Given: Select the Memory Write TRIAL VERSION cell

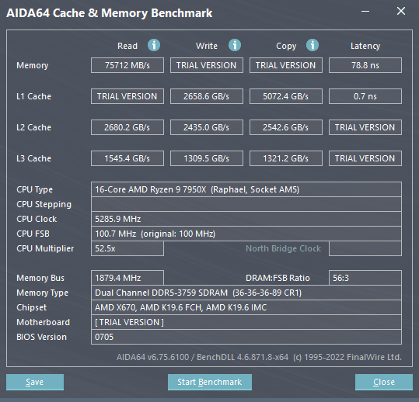Looking at the screenshot, I should pos(207,65).
